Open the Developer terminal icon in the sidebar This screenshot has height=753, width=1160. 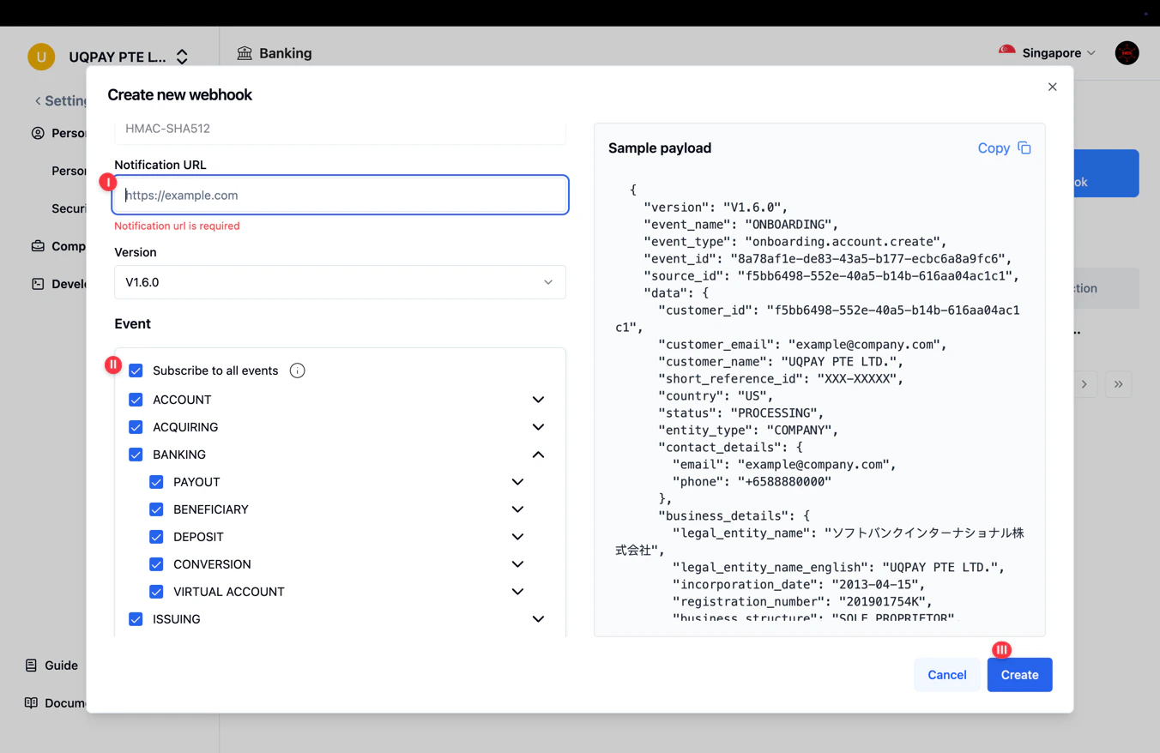coord(39,284)
